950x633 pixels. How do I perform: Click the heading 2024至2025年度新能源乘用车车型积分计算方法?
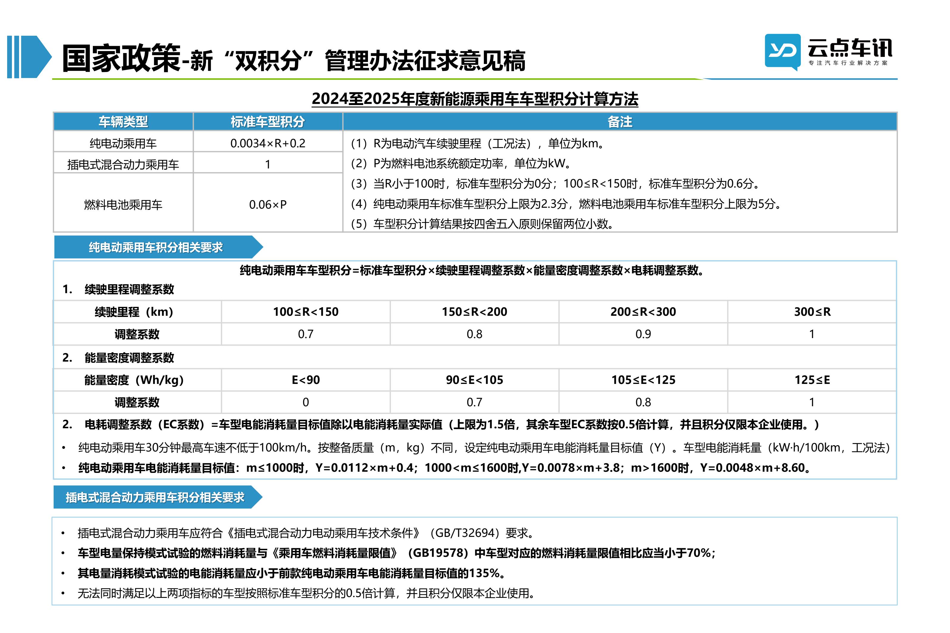coord(475,99)
